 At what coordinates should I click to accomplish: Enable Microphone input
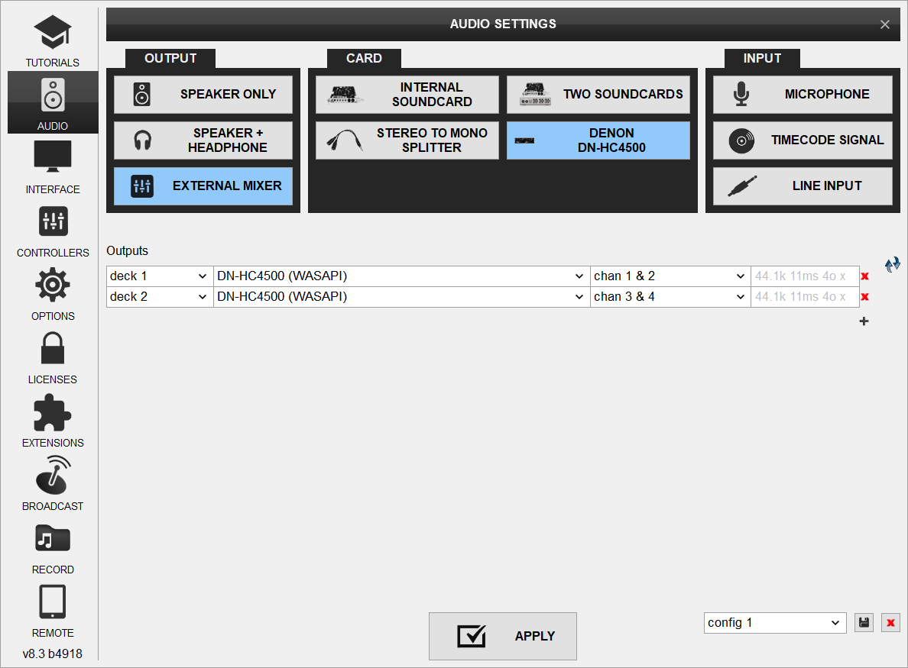[803, 94]
